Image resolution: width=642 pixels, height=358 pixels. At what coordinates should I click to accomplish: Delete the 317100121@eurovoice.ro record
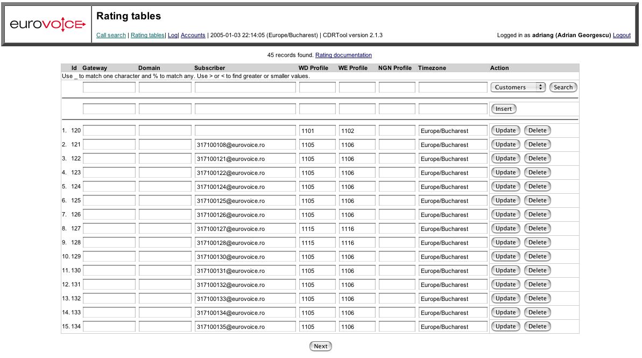[537, 158]
